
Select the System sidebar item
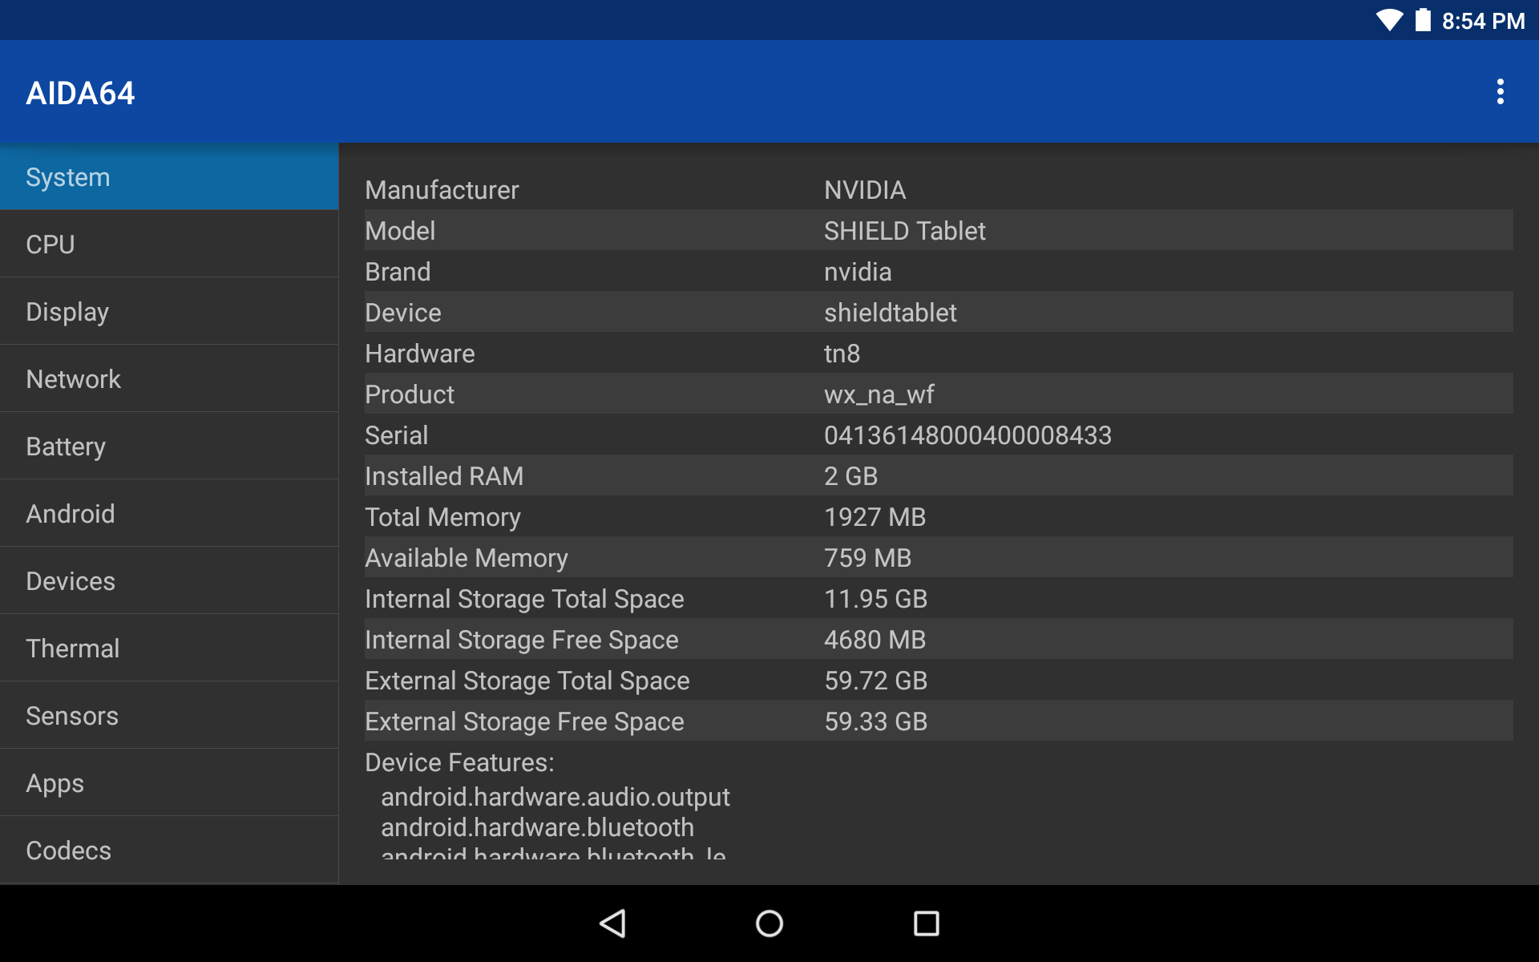[169, 177]
